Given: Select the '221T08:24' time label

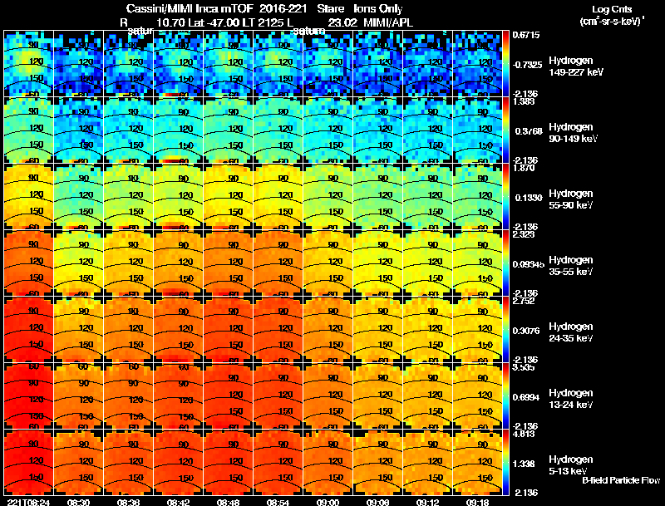Looking at the screenshot, I should coord(29,502).
